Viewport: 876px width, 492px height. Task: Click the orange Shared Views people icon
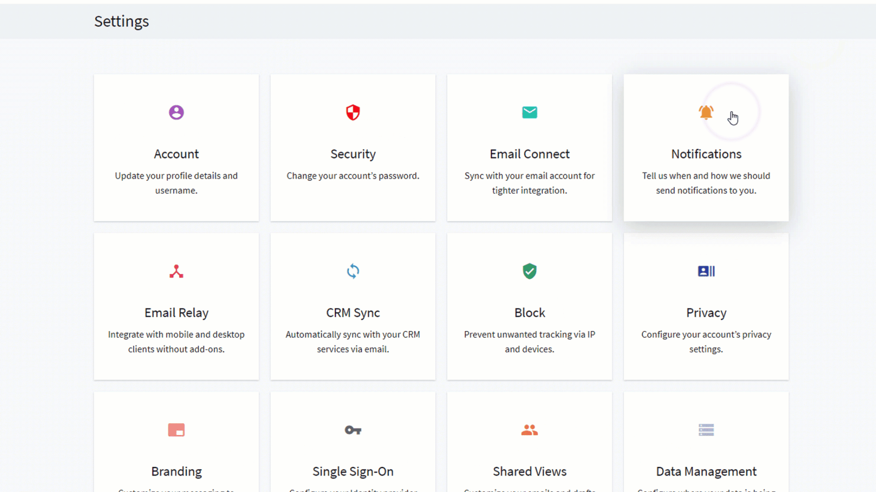[x=529, y=430]
